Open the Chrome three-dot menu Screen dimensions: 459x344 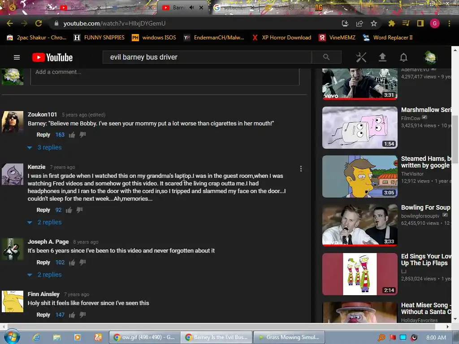pos(449,23)
